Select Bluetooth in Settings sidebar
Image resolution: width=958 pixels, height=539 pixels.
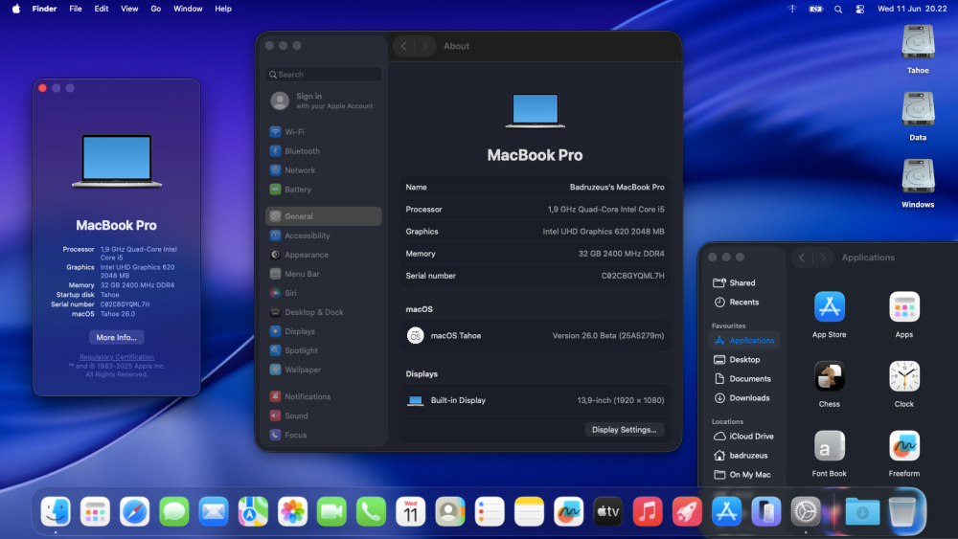[x=324, y=150]
